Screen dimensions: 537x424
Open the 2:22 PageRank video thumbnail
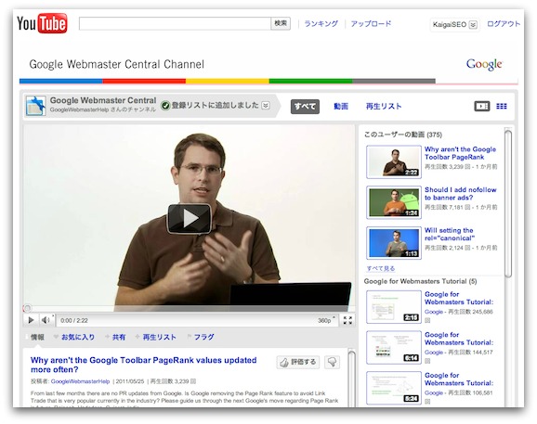click(394, 161)
